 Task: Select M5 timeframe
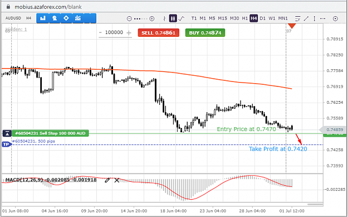212,18
